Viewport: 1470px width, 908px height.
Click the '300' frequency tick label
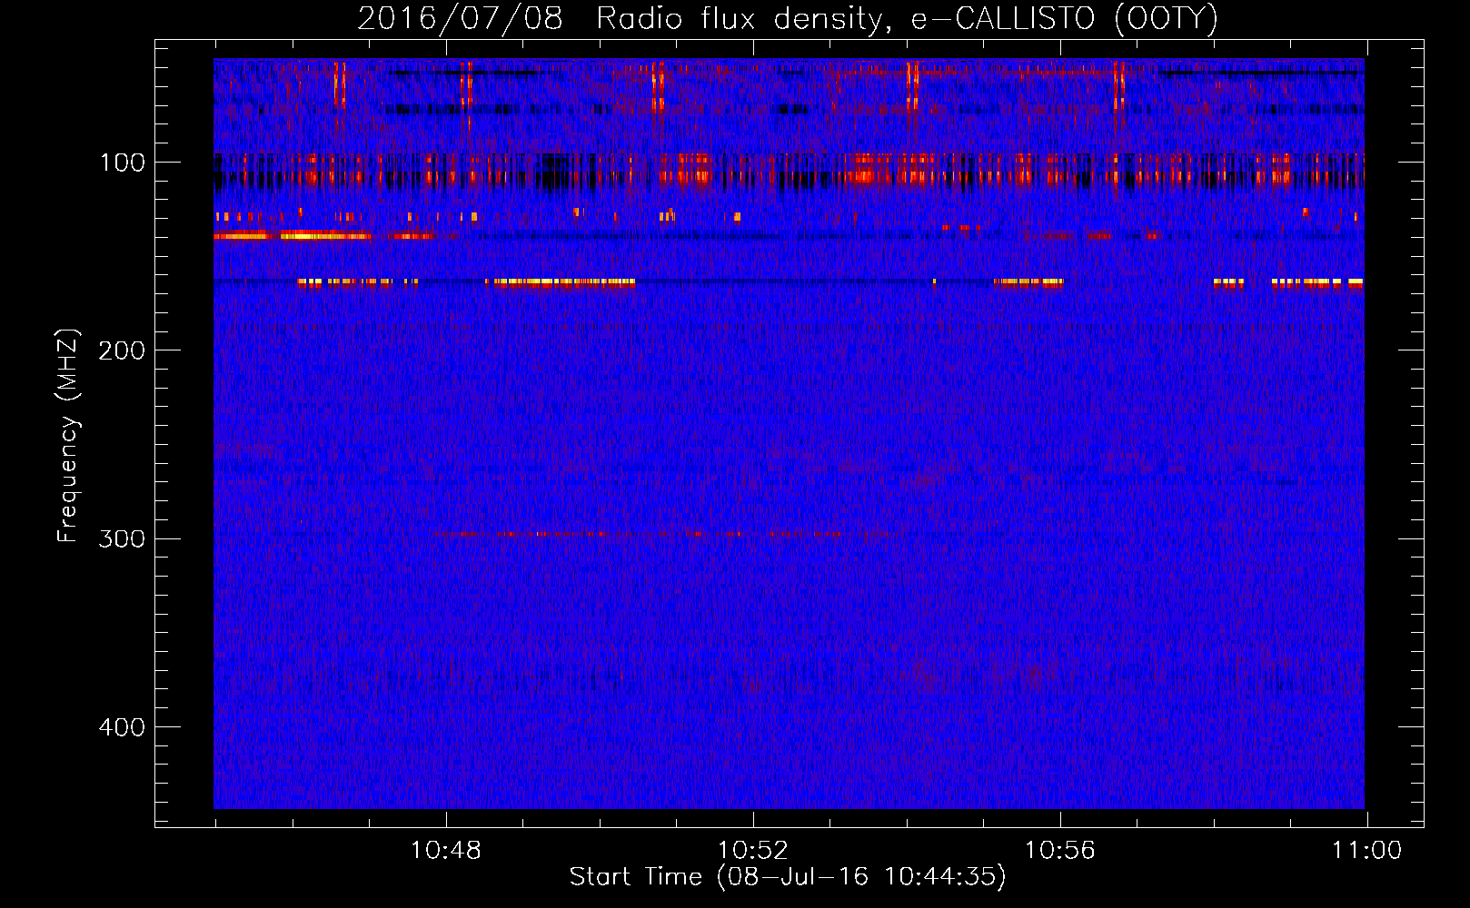122,538
